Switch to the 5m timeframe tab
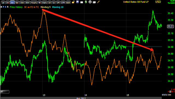The width and height of the screenshot is (175, 99). click(x=17, y=3)
